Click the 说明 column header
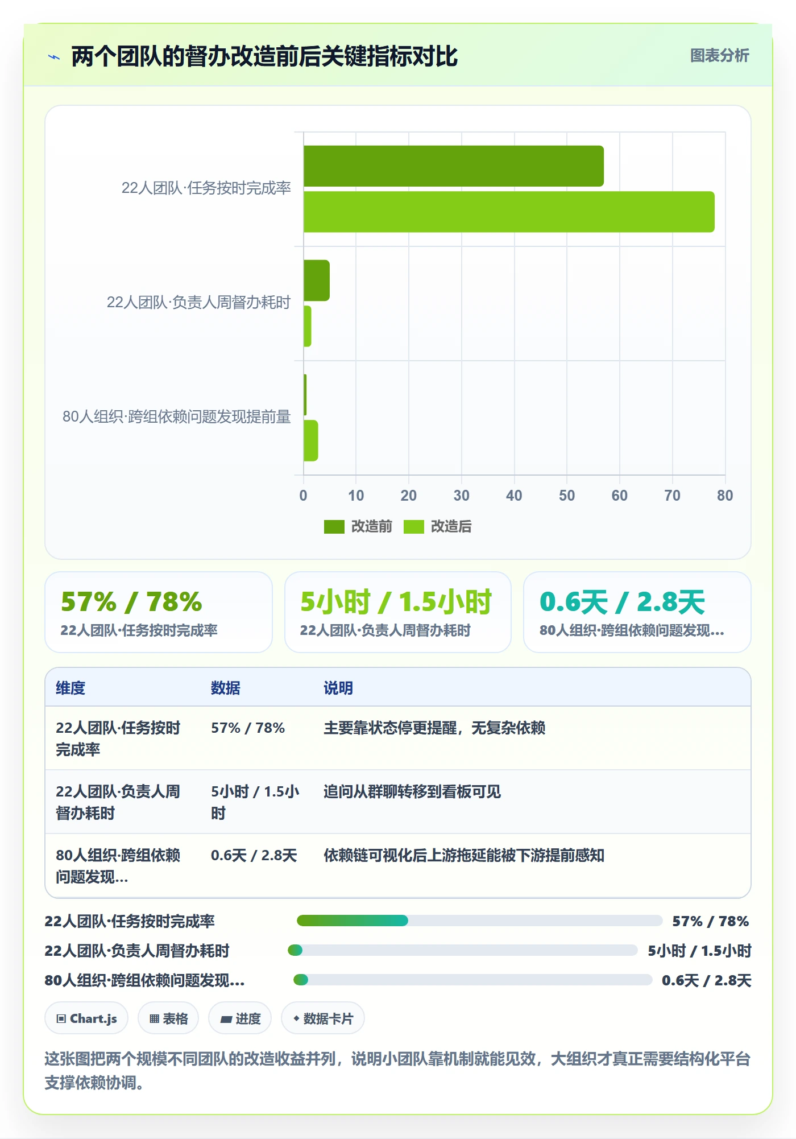Viewport: 796px width, 1139px height. (338, 688)
